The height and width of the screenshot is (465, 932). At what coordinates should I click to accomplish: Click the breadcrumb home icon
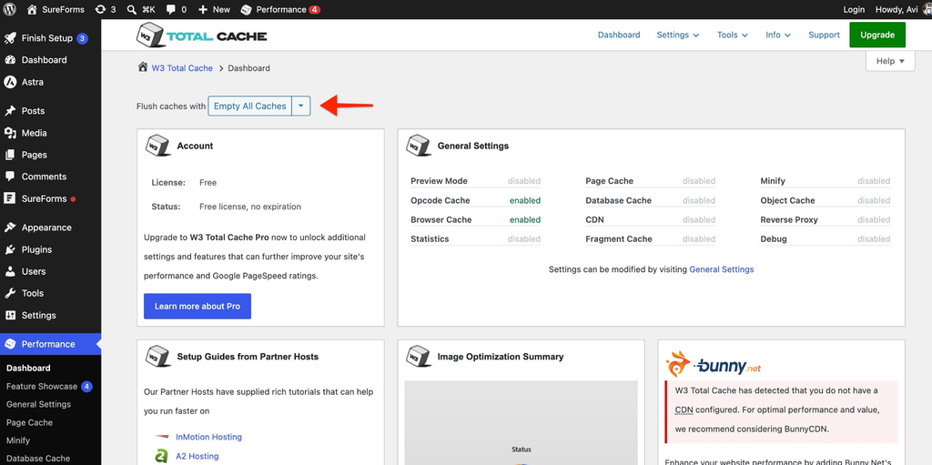(143, 67)
